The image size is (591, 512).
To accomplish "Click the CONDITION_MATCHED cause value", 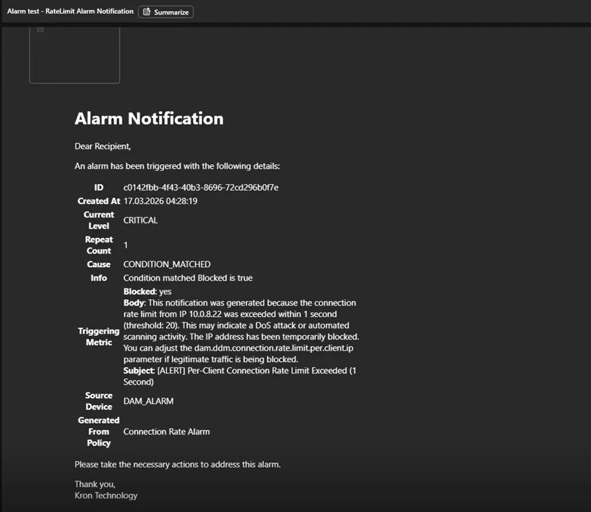I will 167,264.
